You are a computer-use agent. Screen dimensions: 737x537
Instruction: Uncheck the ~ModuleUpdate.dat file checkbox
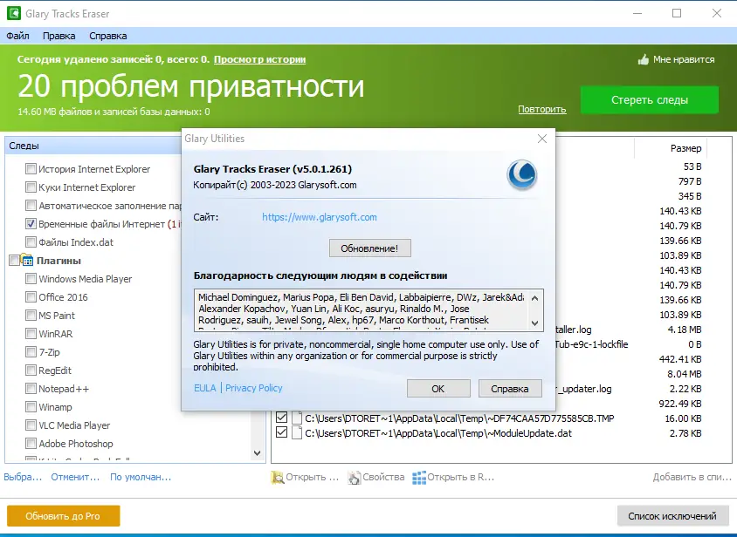coord(281,432)
